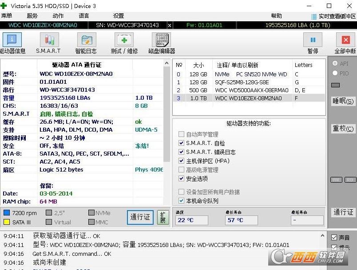
Task: Select drive row 1 SQF-S25M8-128G-S8E
Action: (x=249, y=82)
